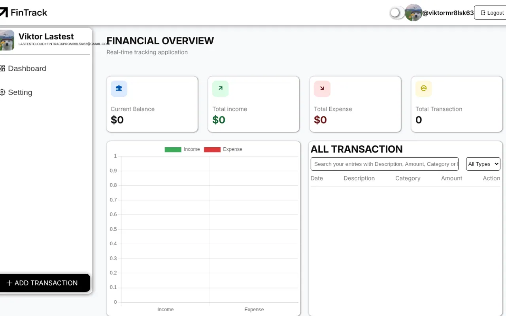Viewport: 506px width, 316px height.
Task: Click the sidebar profile avatar picture
Action: click(x=7, y=40)
